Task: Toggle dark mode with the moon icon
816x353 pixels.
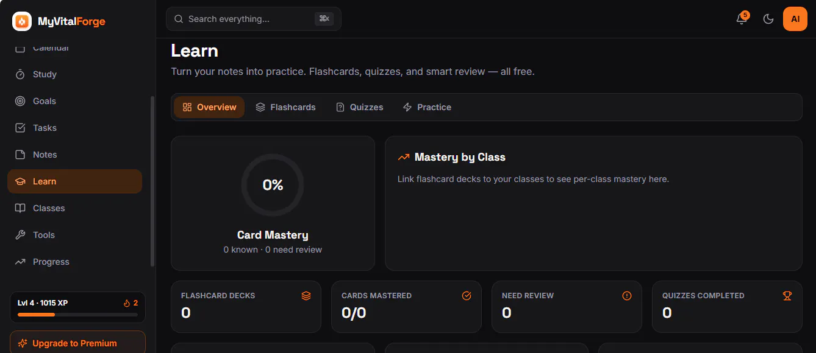Action: click(x=768, y=19)
